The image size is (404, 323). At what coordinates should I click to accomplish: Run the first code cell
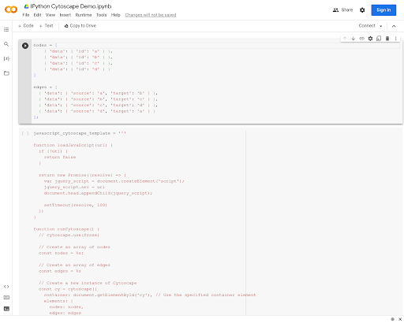tap(25, 46)
